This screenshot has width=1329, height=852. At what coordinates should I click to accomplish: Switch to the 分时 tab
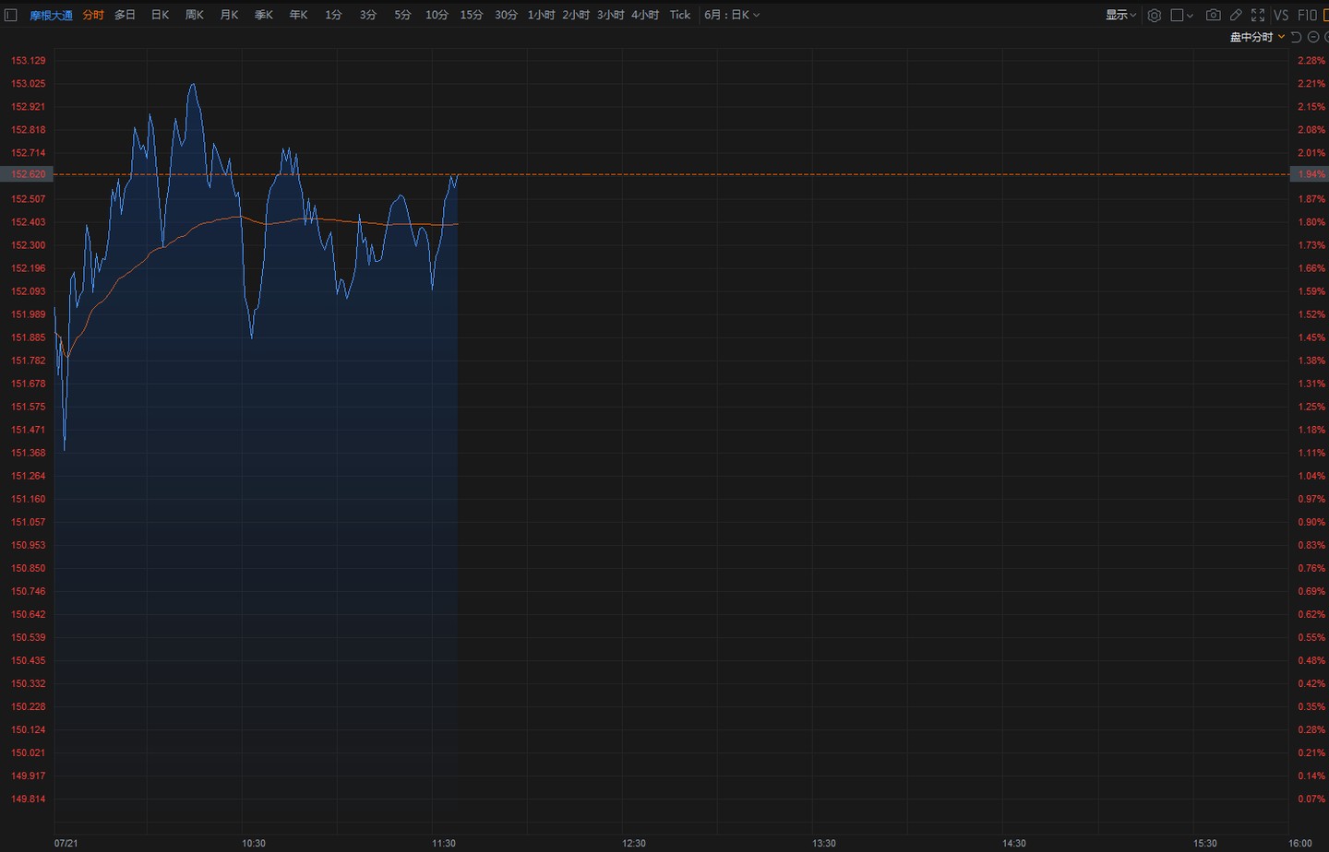(x=93, y=15)
